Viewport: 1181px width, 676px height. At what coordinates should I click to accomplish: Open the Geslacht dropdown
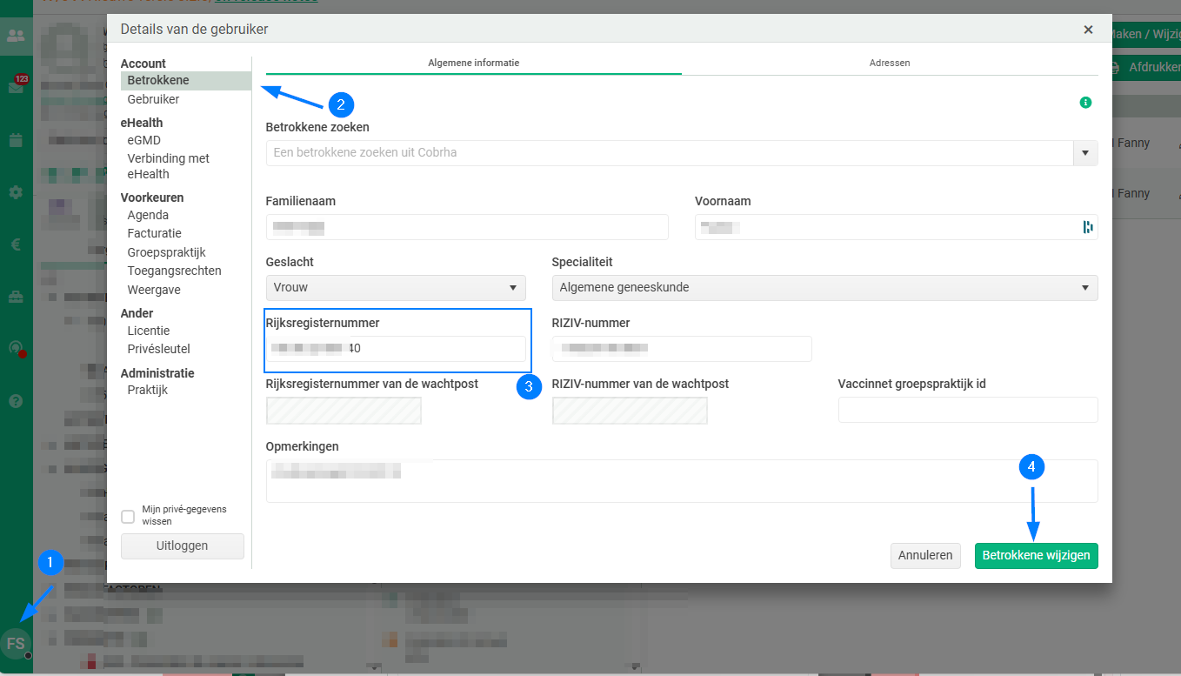tap(396, 287)
